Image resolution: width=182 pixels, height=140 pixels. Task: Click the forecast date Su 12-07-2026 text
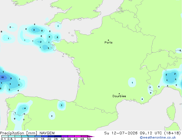pyautogui.click(x=121, y=133)
